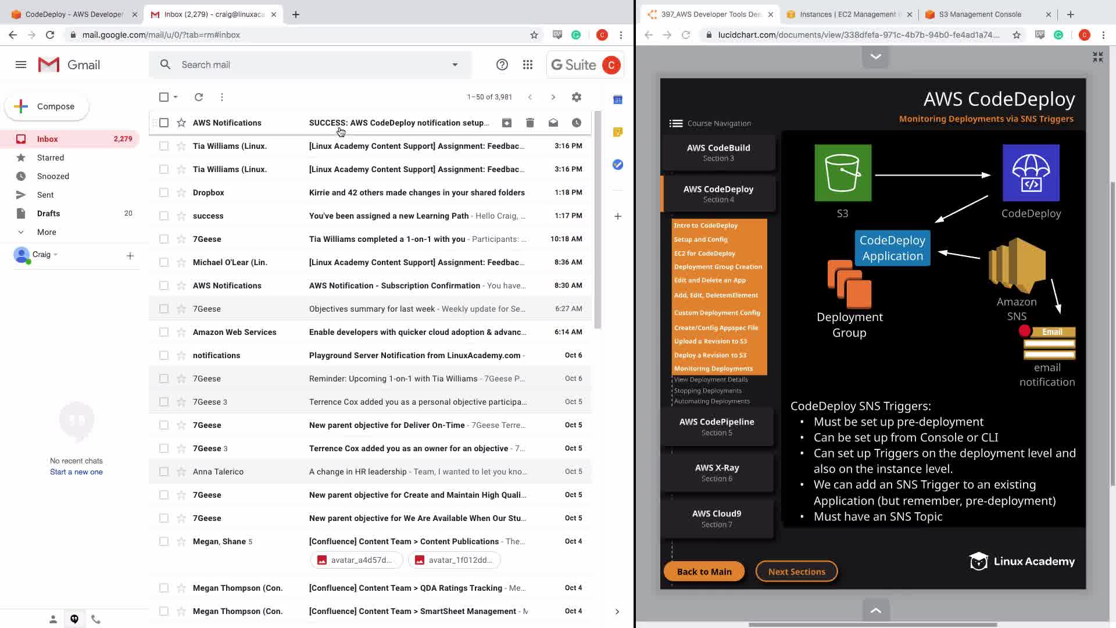
Task: Mark the hovered email as read
Action: coord(553,123)
